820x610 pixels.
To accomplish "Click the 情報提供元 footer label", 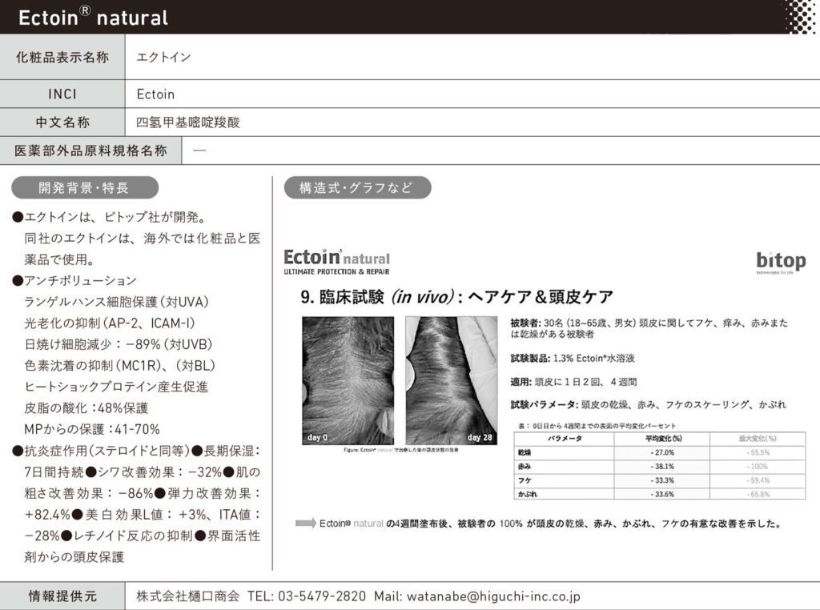I will (62, 596).
